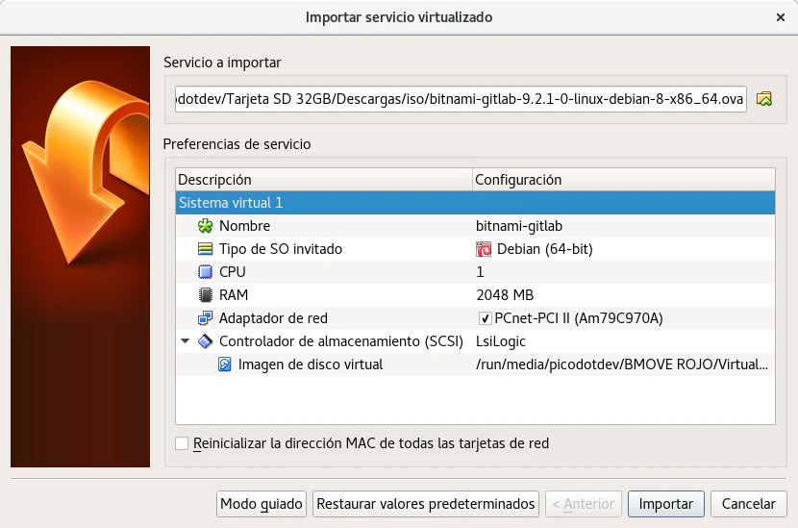Click the browse file folder icon
The image size is (798, 528).
coord(764,99)
